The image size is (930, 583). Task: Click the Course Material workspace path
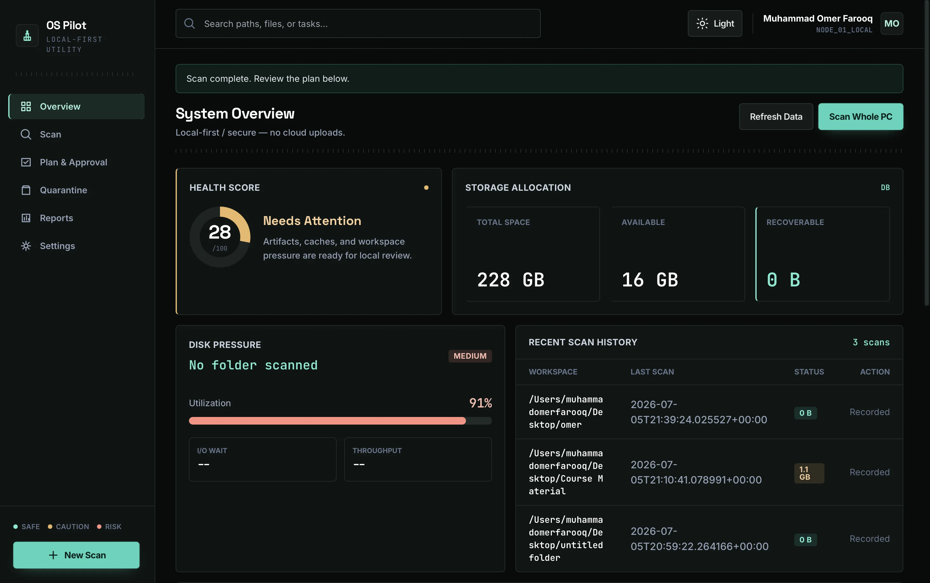pos(566,472)
